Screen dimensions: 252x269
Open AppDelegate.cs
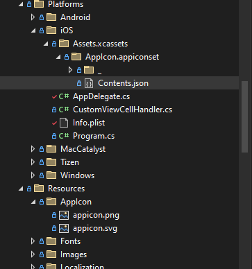(x=101, y=96)
